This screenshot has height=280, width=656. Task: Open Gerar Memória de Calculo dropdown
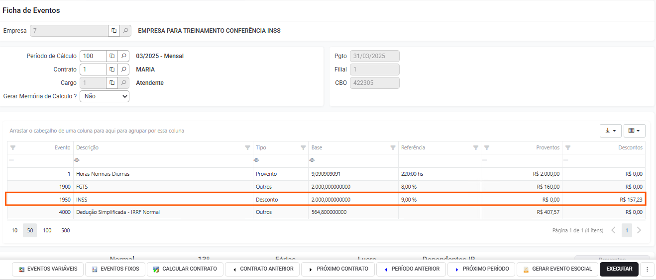point(105,96)
